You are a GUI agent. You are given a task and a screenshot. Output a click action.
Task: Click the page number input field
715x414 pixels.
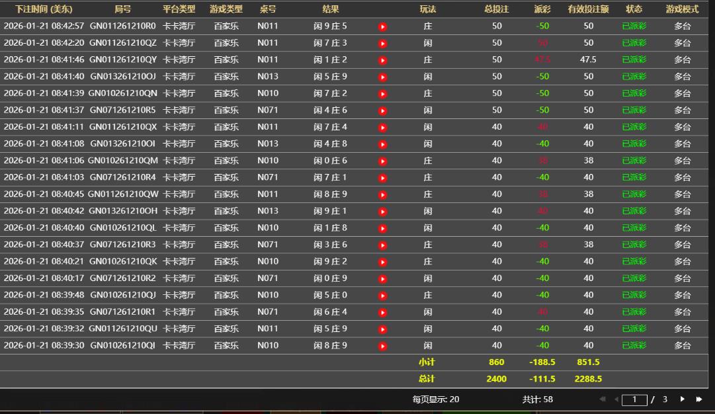(x=634, y=399)
